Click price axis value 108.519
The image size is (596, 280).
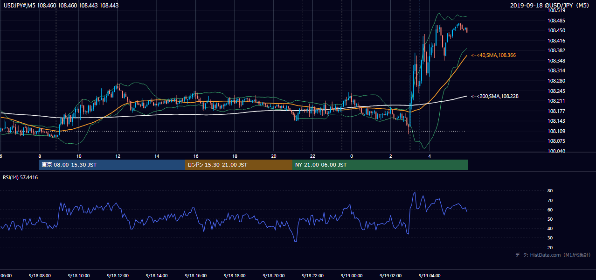pos(555,10)
